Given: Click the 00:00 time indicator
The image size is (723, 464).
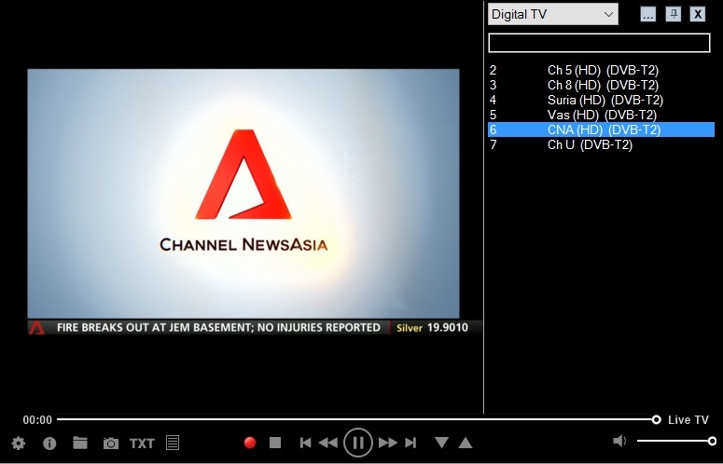Looking at the screenshot, I should click(x=37, y=420).
